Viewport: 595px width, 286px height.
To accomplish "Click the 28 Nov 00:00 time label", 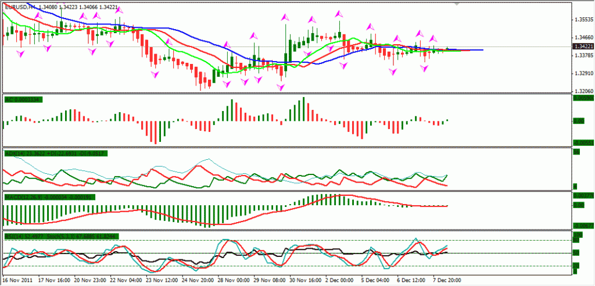I will click(x=232, y=280).
